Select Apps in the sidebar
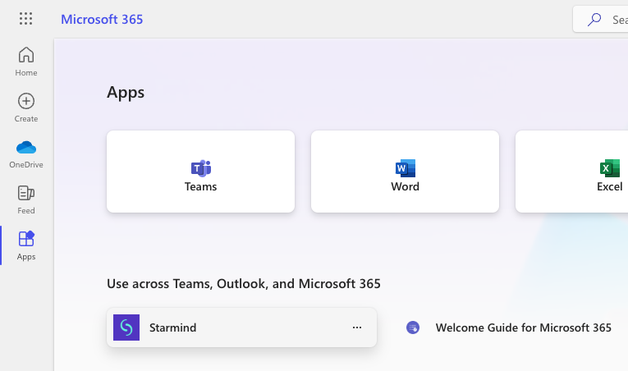 tap(26, 245)
